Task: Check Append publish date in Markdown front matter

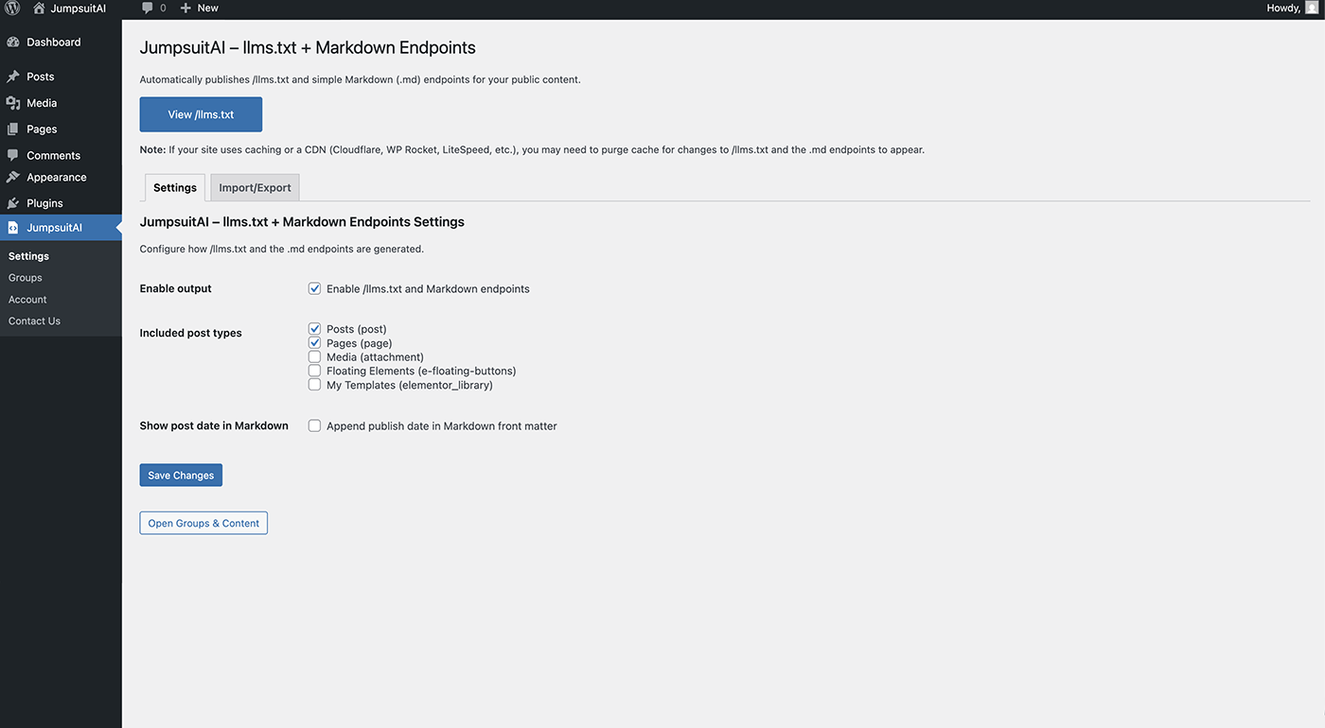Action: pyautogui.click(x=314, y=426)
